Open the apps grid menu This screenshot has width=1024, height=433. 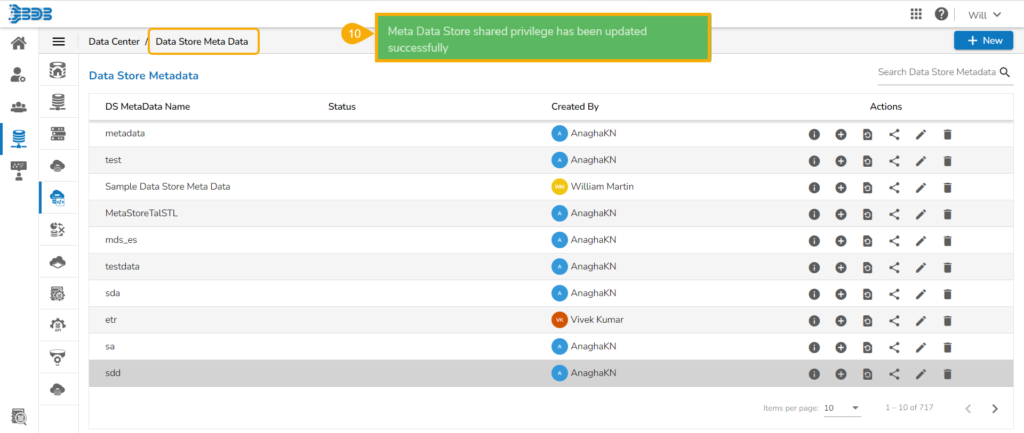click(916, 14)
